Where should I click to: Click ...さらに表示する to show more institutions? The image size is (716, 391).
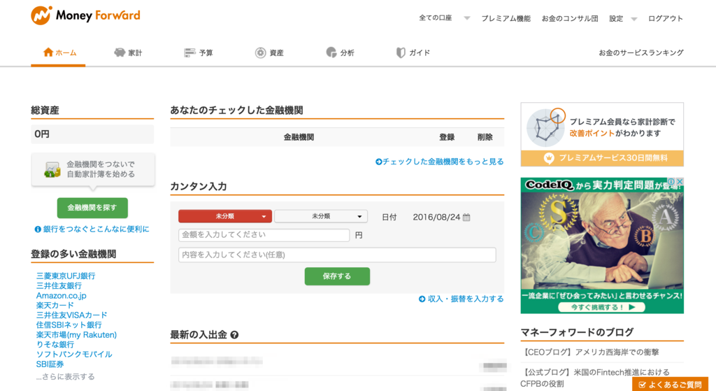(x=65, y=376)
